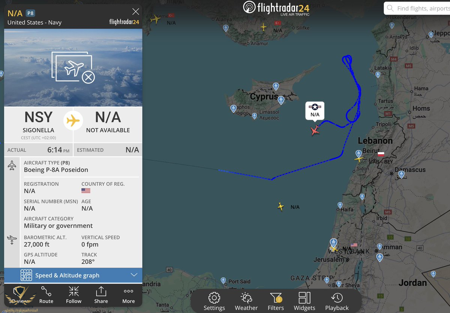
Task: Open the Weather overlay options
Action: (x=246, y=301)
